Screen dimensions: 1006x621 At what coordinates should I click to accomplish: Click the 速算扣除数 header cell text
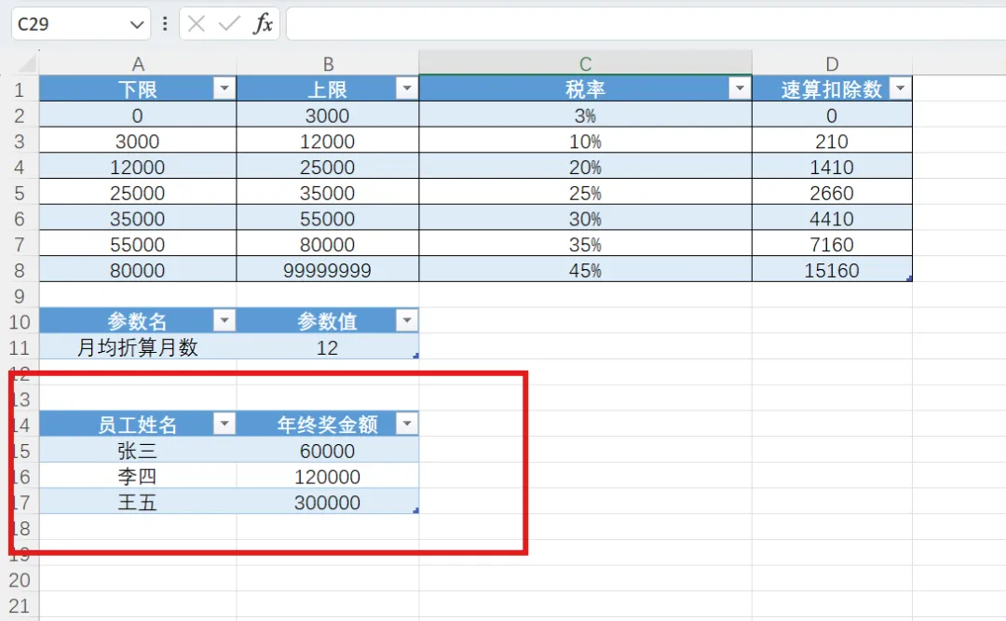(832, 88)
